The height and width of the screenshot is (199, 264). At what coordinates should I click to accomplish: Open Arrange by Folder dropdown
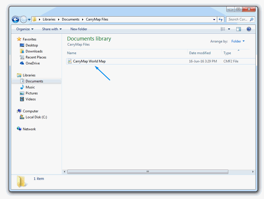(238, 41)
